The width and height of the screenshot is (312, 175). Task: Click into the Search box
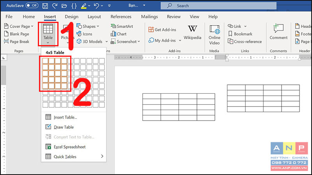point(218,6)
